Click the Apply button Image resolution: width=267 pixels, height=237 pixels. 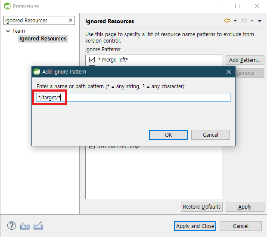pyautogui.click(x=245, y=207)
